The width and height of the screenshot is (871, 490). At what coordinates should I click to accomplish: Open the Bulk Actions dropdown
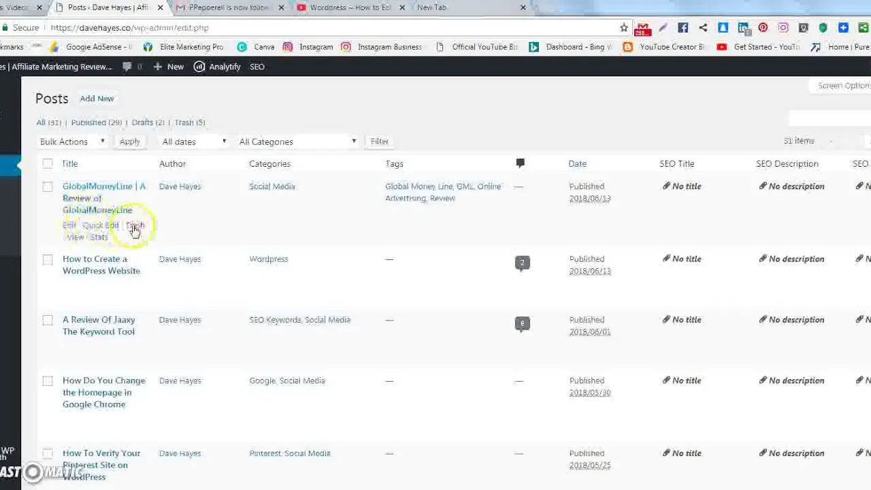[72, 142]
